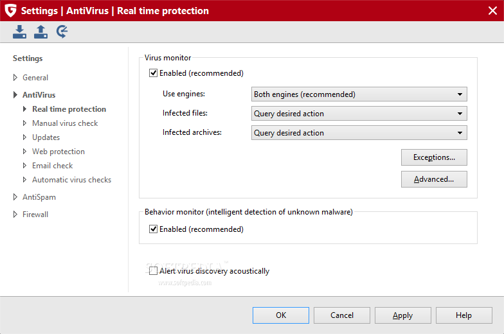The image size is (504, 334).
Task: Click the Cancel button
Action: [342, 315]
